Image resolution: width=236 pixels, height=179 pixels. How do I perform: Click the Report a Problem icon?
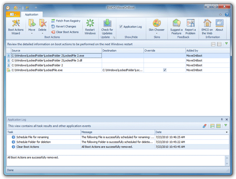[x=191, y=23]
